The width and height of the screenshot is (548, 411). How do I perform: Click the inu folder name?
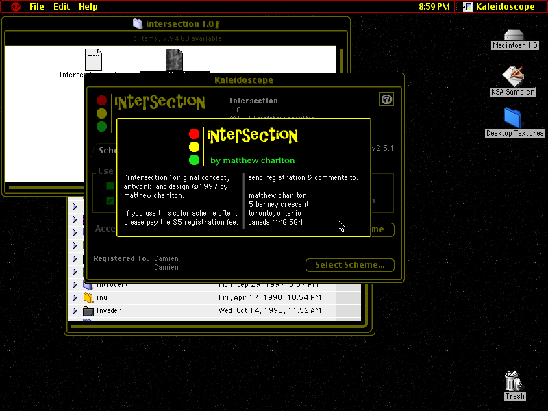pos(102,297)
